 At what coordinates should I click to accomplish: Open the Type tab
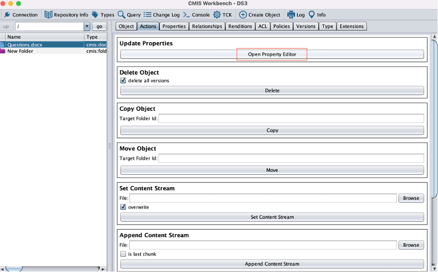pyautogui.click(x=328, y=26)
